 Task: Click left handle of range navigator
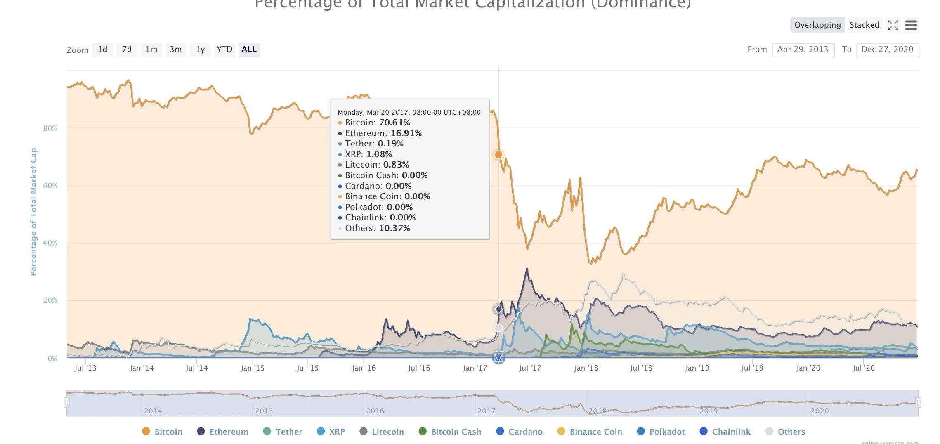pos(66,403)
